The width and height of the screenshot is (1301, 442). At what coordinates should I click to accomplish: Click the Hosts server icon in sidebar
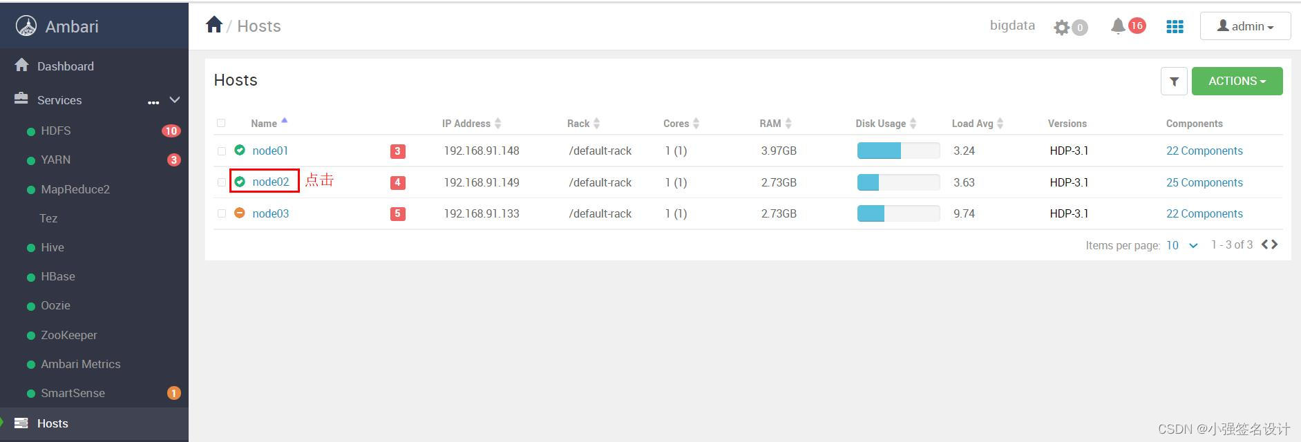(21, 423)
